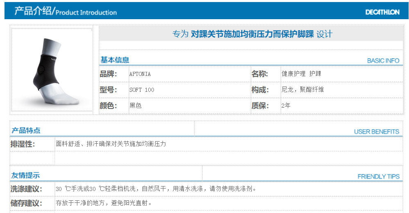Click the '型号:' label

click(x=108, y=90)
